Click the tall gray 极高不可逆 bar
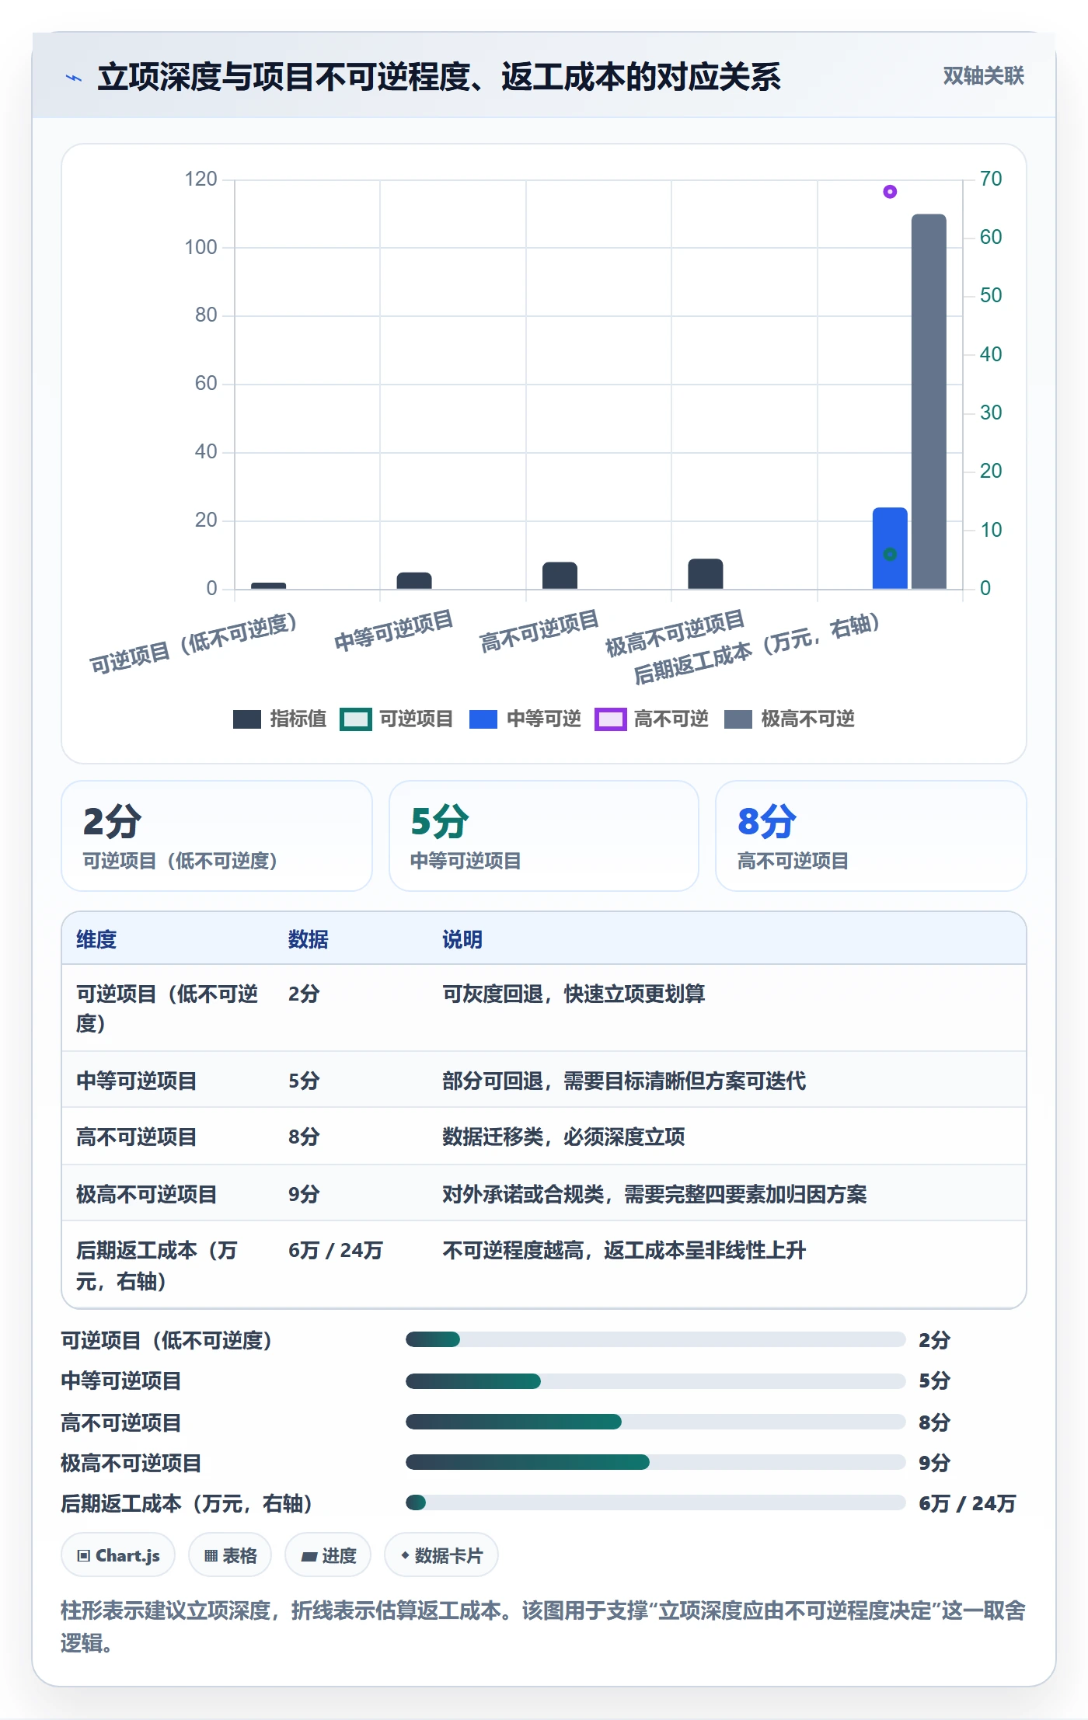Screen dimensions: 1088x1720 tap(929, 402)
